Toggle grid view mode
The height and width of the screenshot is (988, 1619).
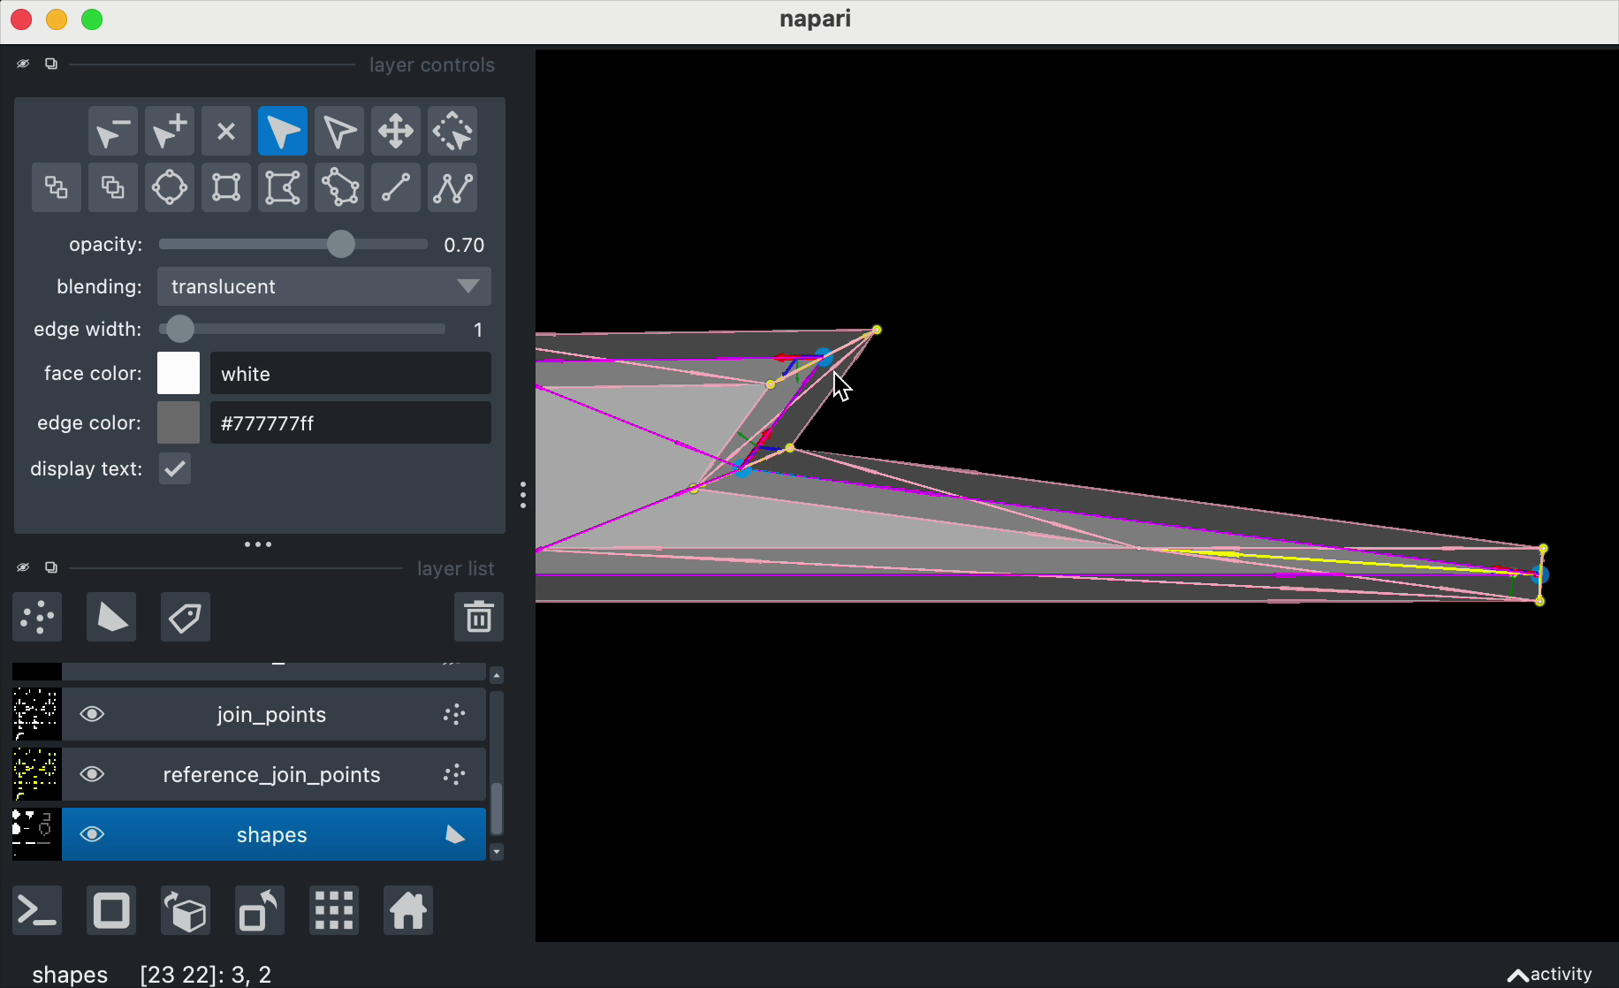pos(333,910)
